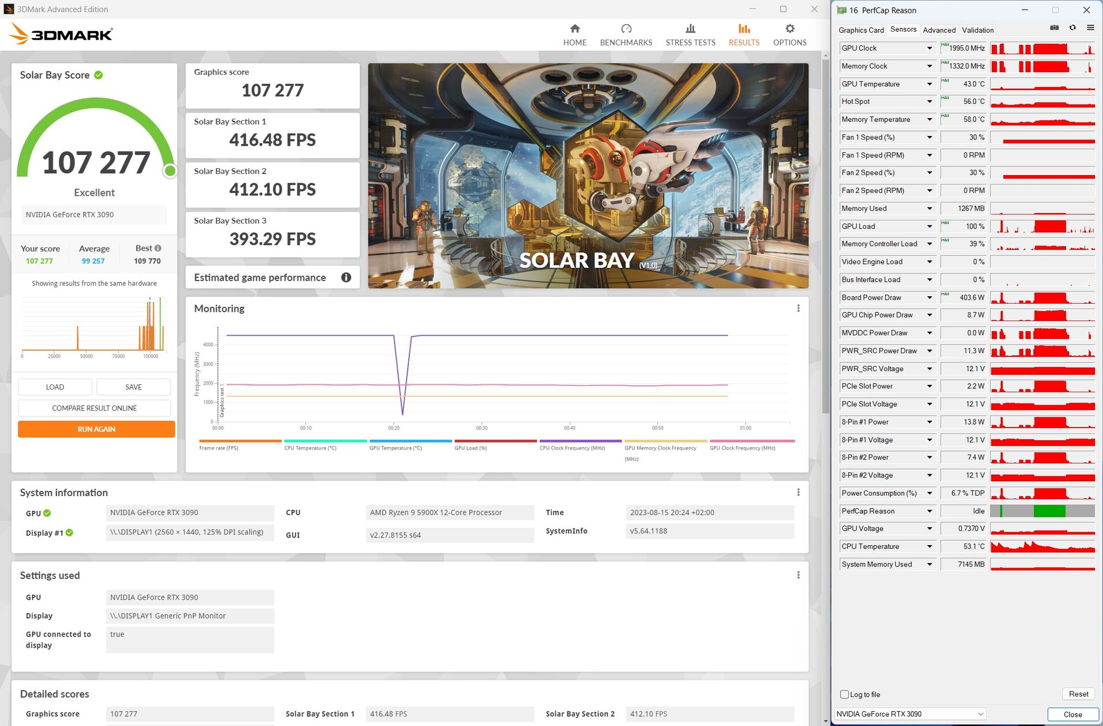Open the Monitoring panel three-dot menu
This screenshot has width=1103, height=726.
coord(798,308)
